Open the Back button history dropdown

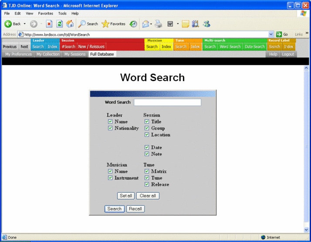pos(24,24)
